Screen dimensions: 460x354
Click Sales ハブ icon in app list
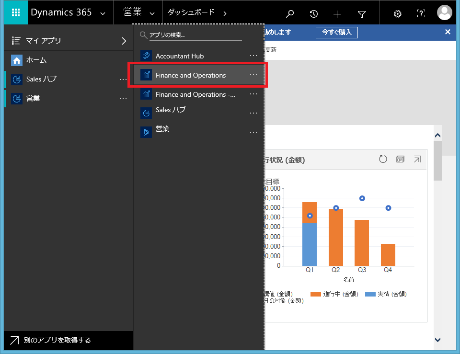click(146, 113)
